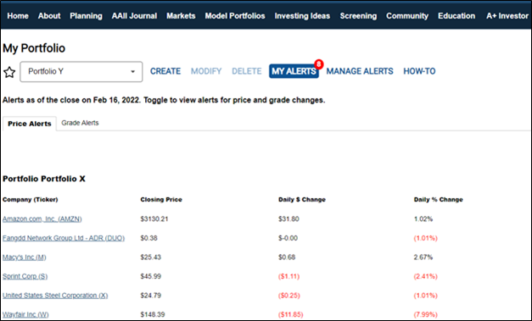532x321 pixels.
Task: Open A+ Investor menu
Action: [x=507, y=16]
